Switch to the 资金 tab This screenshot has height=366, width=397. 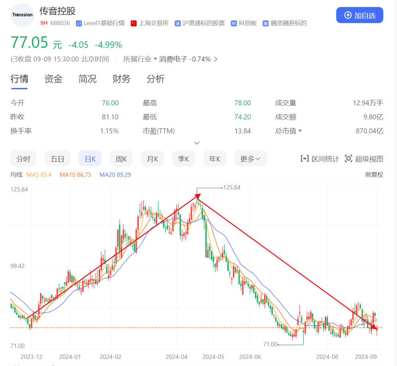[x=53, y=79]
